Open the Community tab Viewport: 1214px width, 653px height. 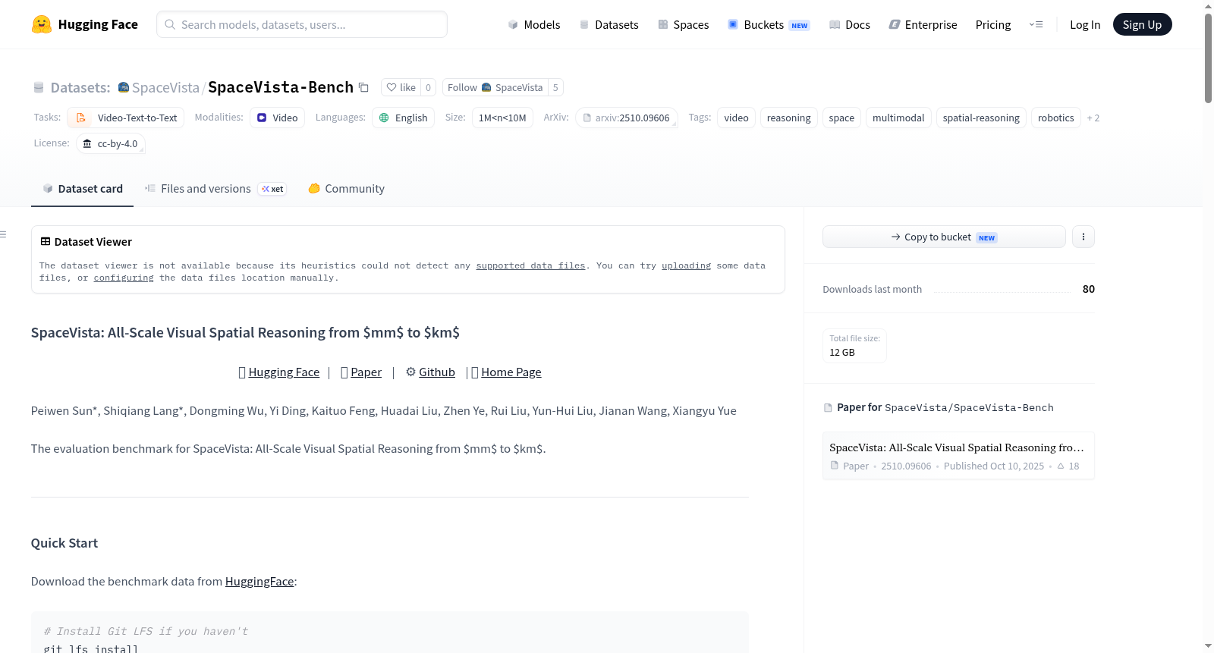click(346, 189)
